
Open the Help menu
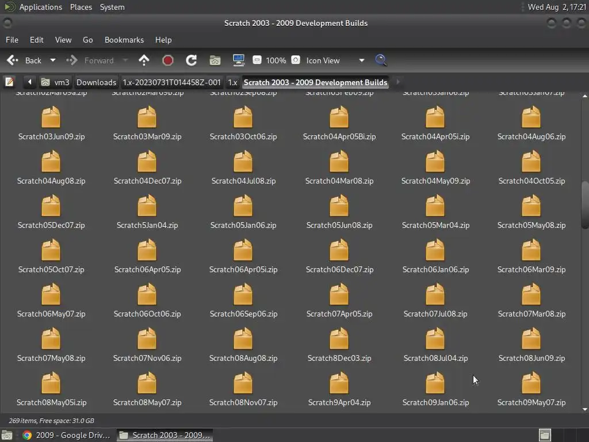163,40
